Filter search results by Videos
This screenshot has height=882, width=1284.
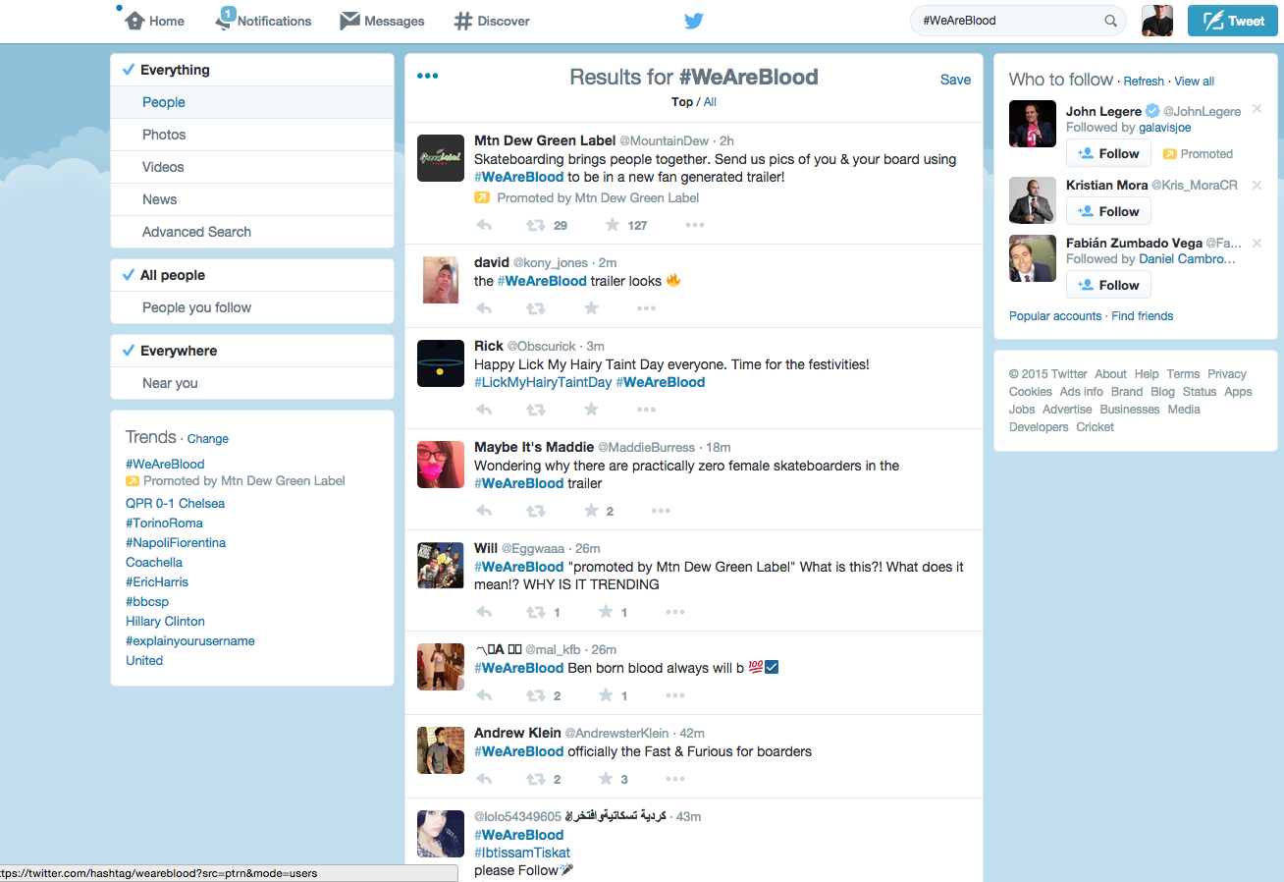point(252,167)
